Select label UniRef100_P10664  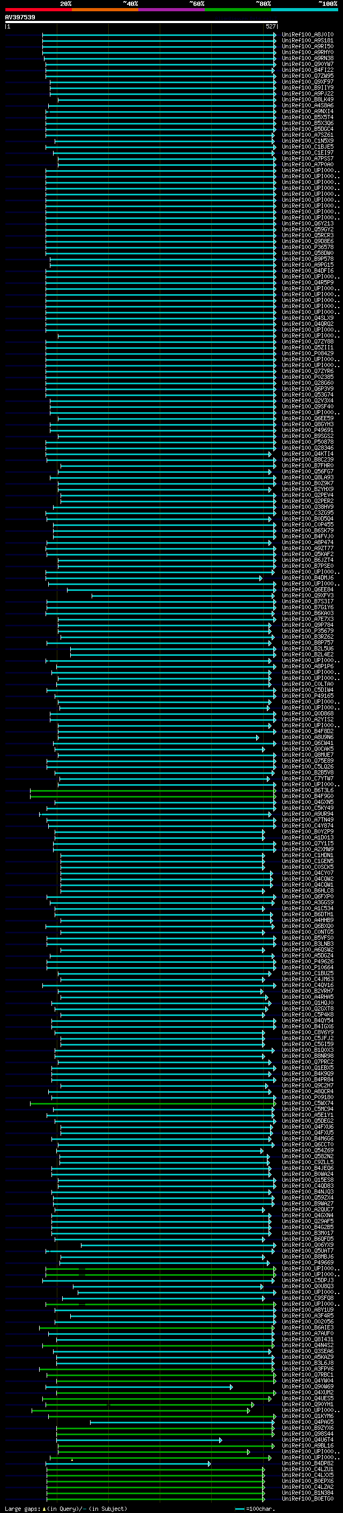click(x=308, y=967)
